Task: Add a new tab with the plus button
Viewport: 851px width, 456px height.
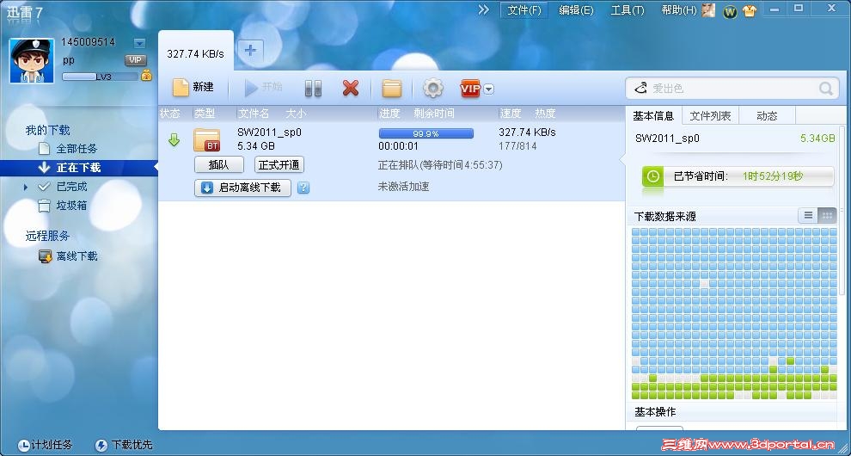Action: coord(249,51)
